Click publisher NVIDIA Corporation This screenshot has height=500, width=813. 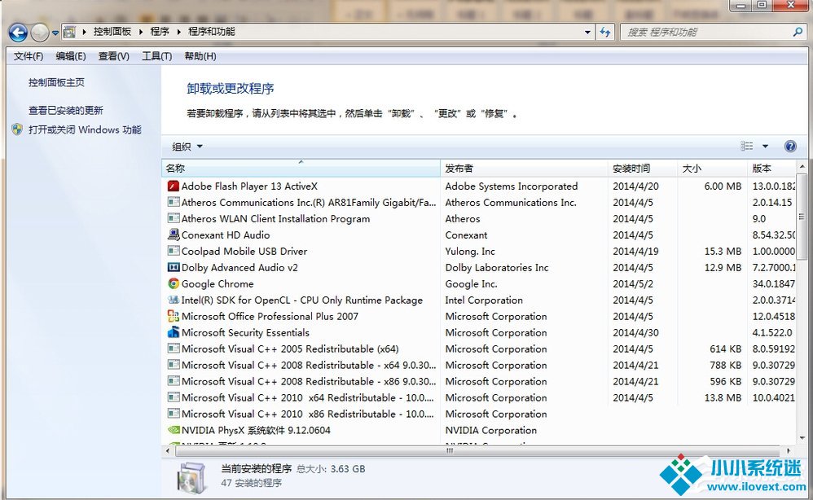coord(491,430)
